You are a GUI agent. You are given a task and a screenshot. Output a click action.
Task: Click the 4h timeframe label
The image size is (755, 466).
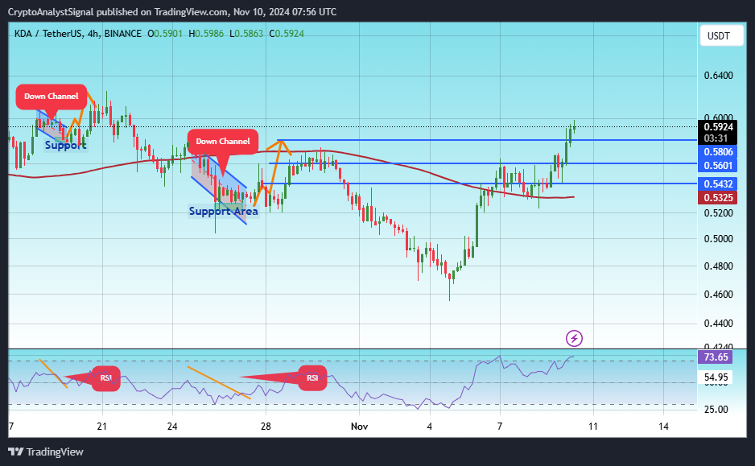click(93, 34)
